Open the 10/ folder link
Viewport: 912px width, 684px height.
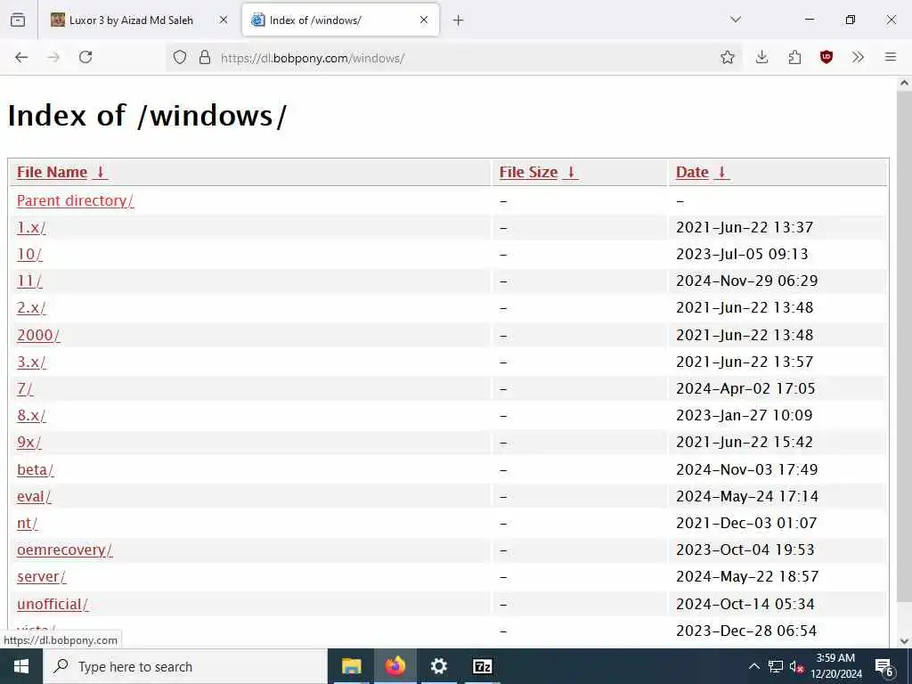coord(29,254)
